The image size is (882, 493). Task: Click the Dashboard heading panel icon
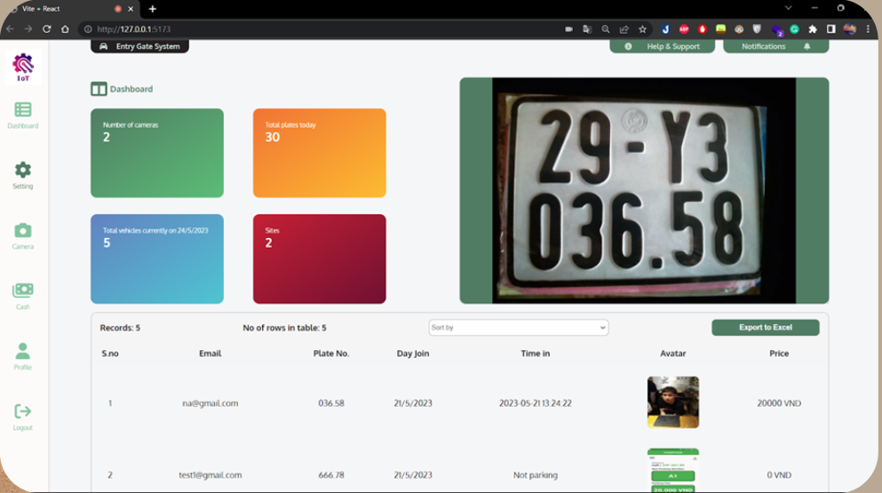coord(99,89)
